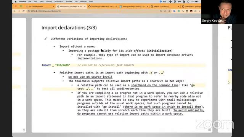The width and height of the screenshot is (244, 137).
Task: Open the Profiles menu
Action: (69, 2)
